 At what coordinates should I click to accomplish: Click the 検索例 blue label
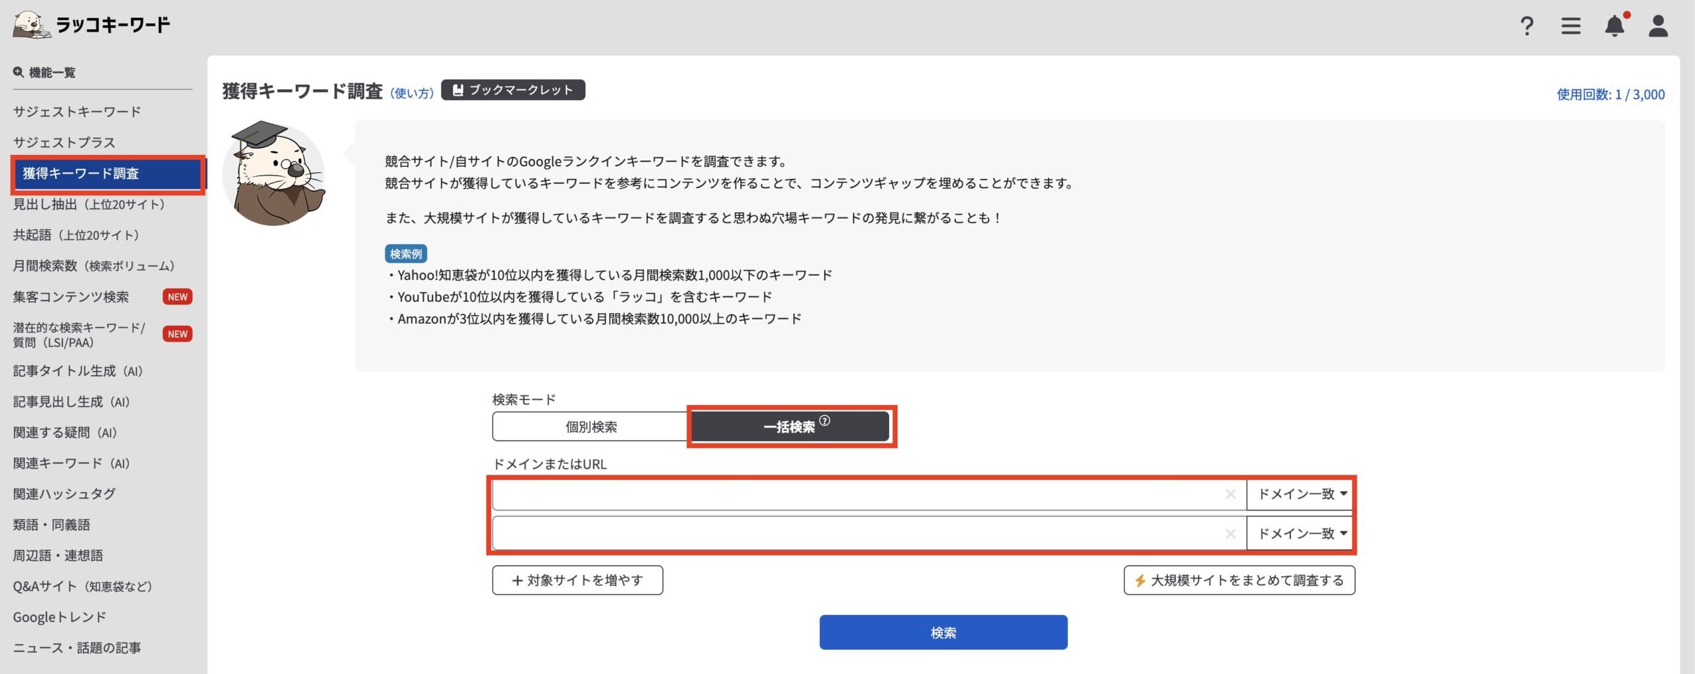pyautogui.click(x=406, y=254)
